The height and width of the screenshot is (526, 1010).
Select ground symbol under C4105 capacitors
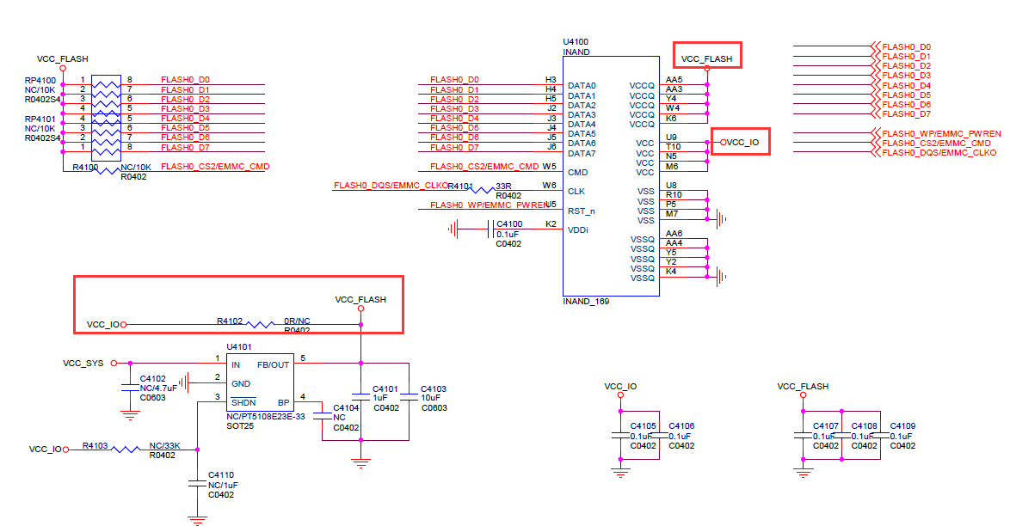point(620,473)
